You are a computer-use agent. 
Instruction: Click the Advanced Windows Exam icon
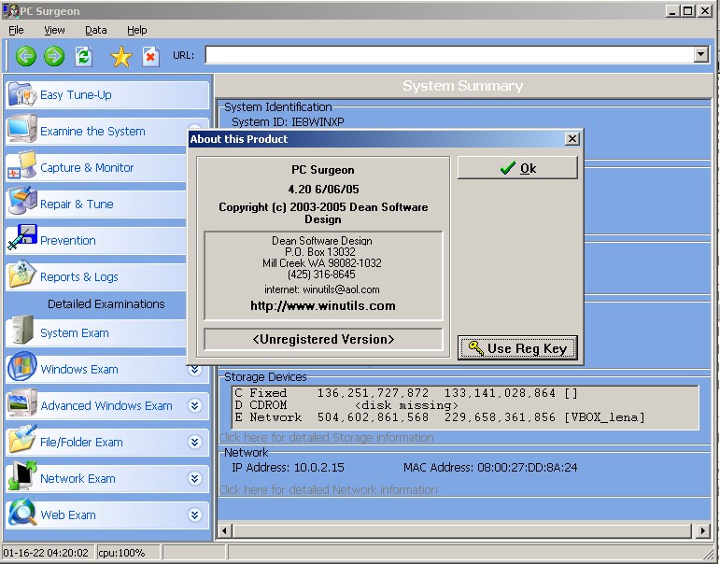pos(22,402)
